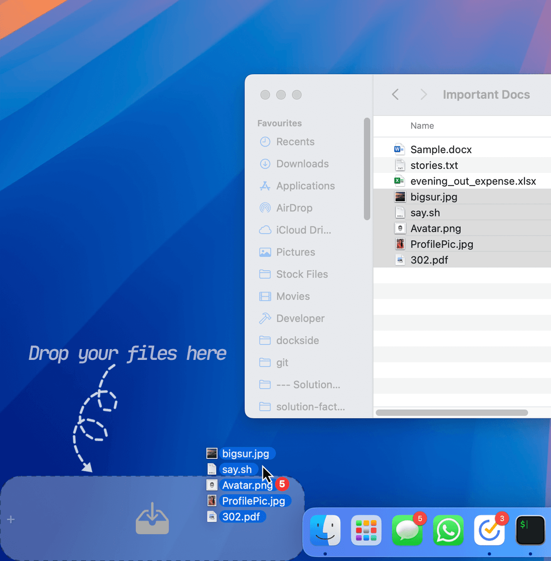Click Excel icon beside evening_out_expense.xlsx

point(400,181)
